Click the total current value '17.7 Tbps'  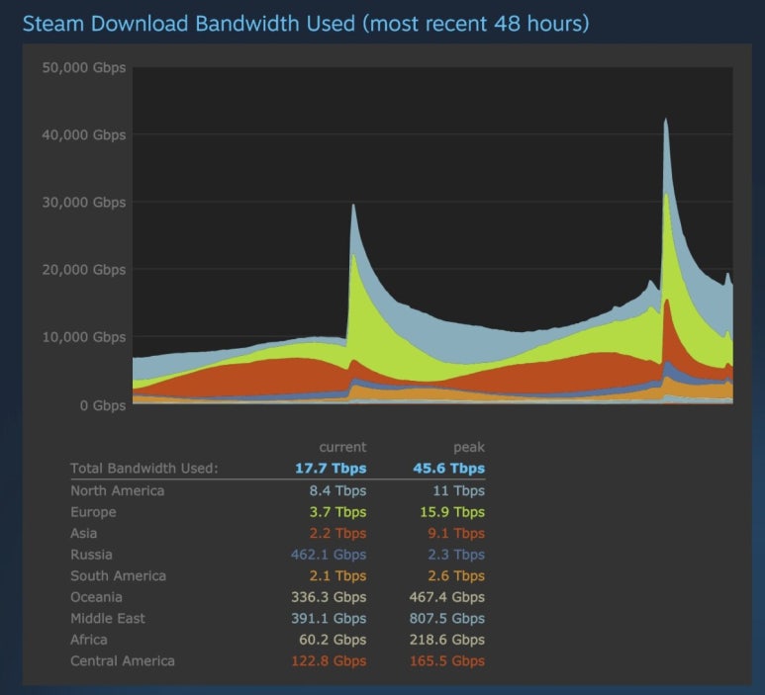point(331,468)
